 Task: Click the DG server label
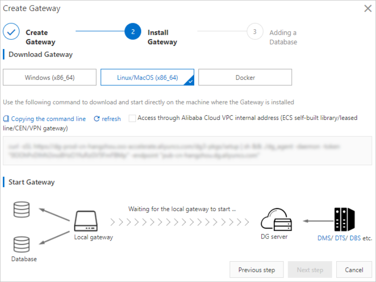pos(274,237)
